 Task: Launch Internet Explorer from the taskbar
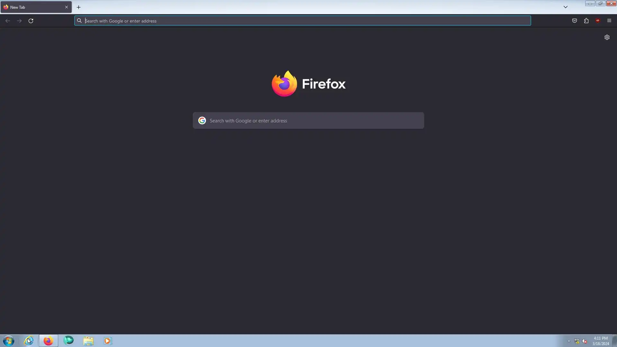click(29, 341)
